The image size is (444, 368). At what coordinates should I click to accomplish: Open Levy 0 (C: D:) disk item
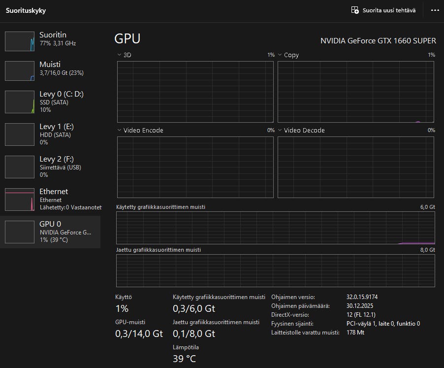click(62, 101)
